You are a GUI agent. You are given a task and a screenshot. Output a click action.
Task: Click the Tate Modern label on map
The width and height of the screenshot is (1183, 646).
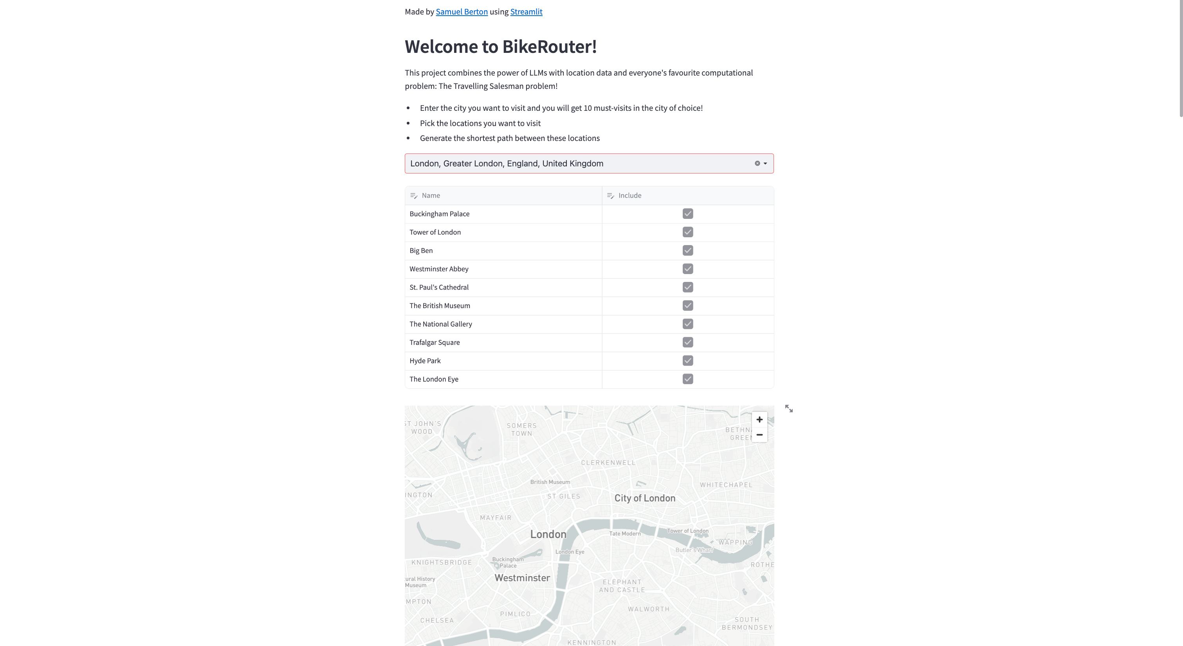(624, 533)
